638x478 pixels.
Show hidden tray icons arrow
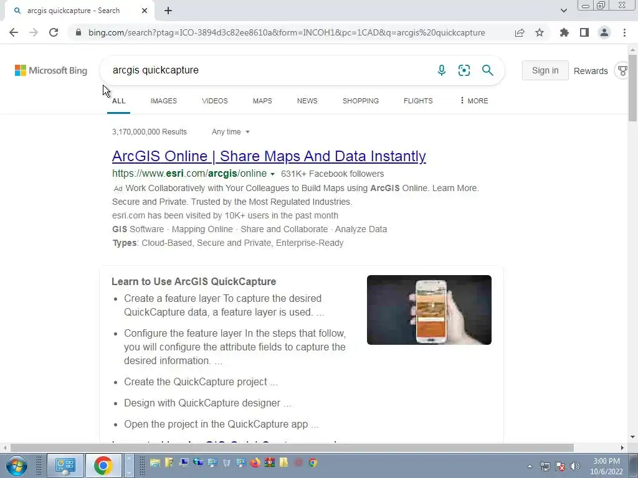pyautogui.click(x=530, y=466)
